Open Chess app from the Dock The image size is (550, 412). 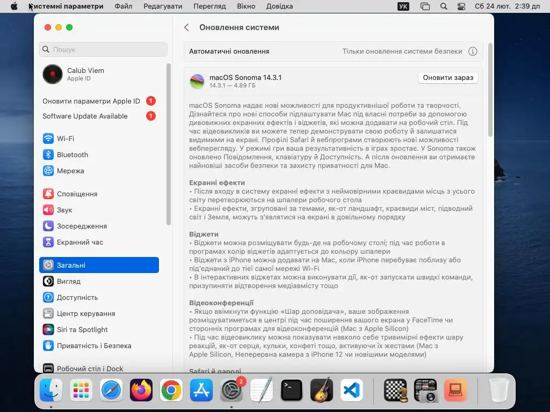396,390
